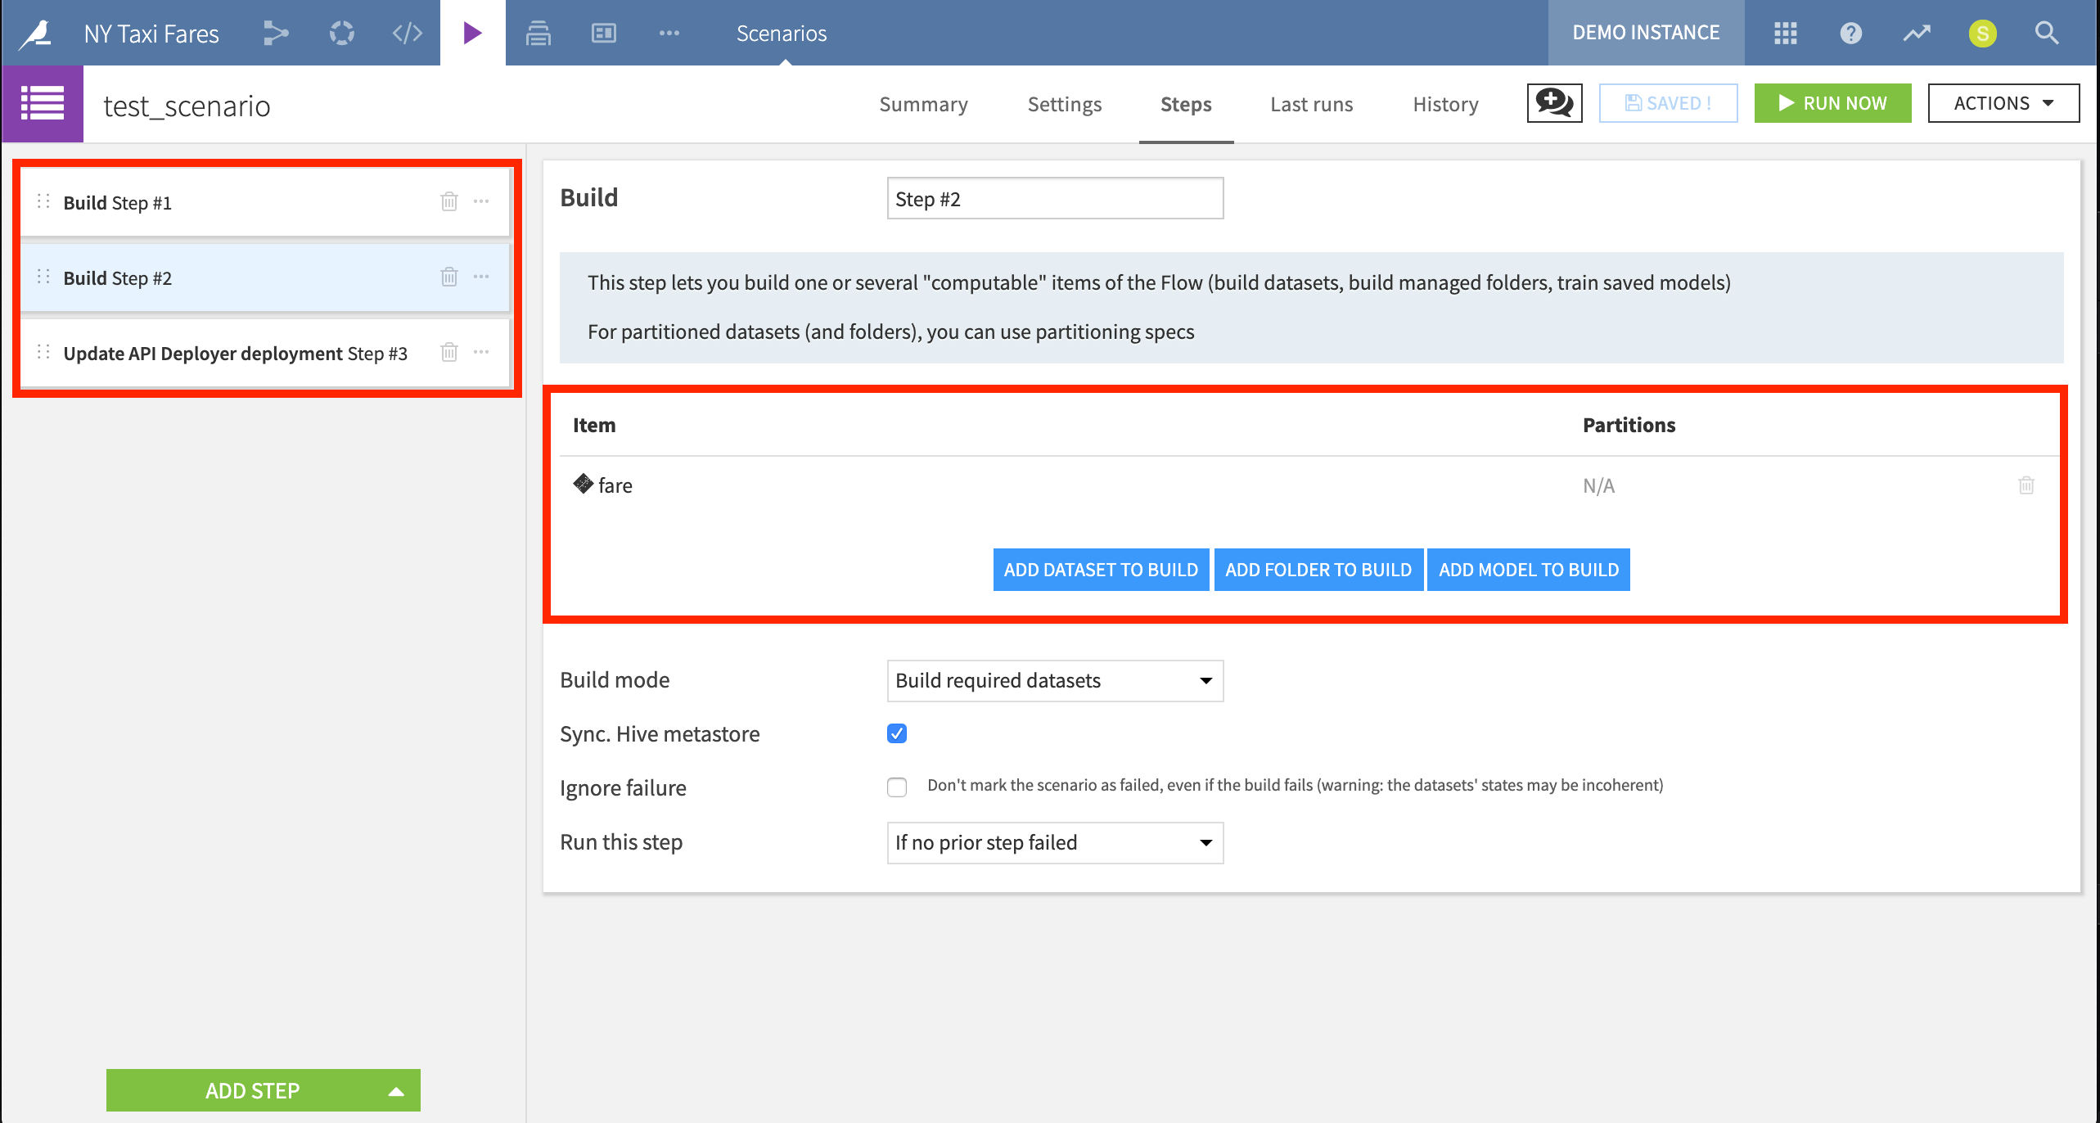Click the search magnifier icon
Viewport: 2100px width, 1123px height.
pos(2047,33)
